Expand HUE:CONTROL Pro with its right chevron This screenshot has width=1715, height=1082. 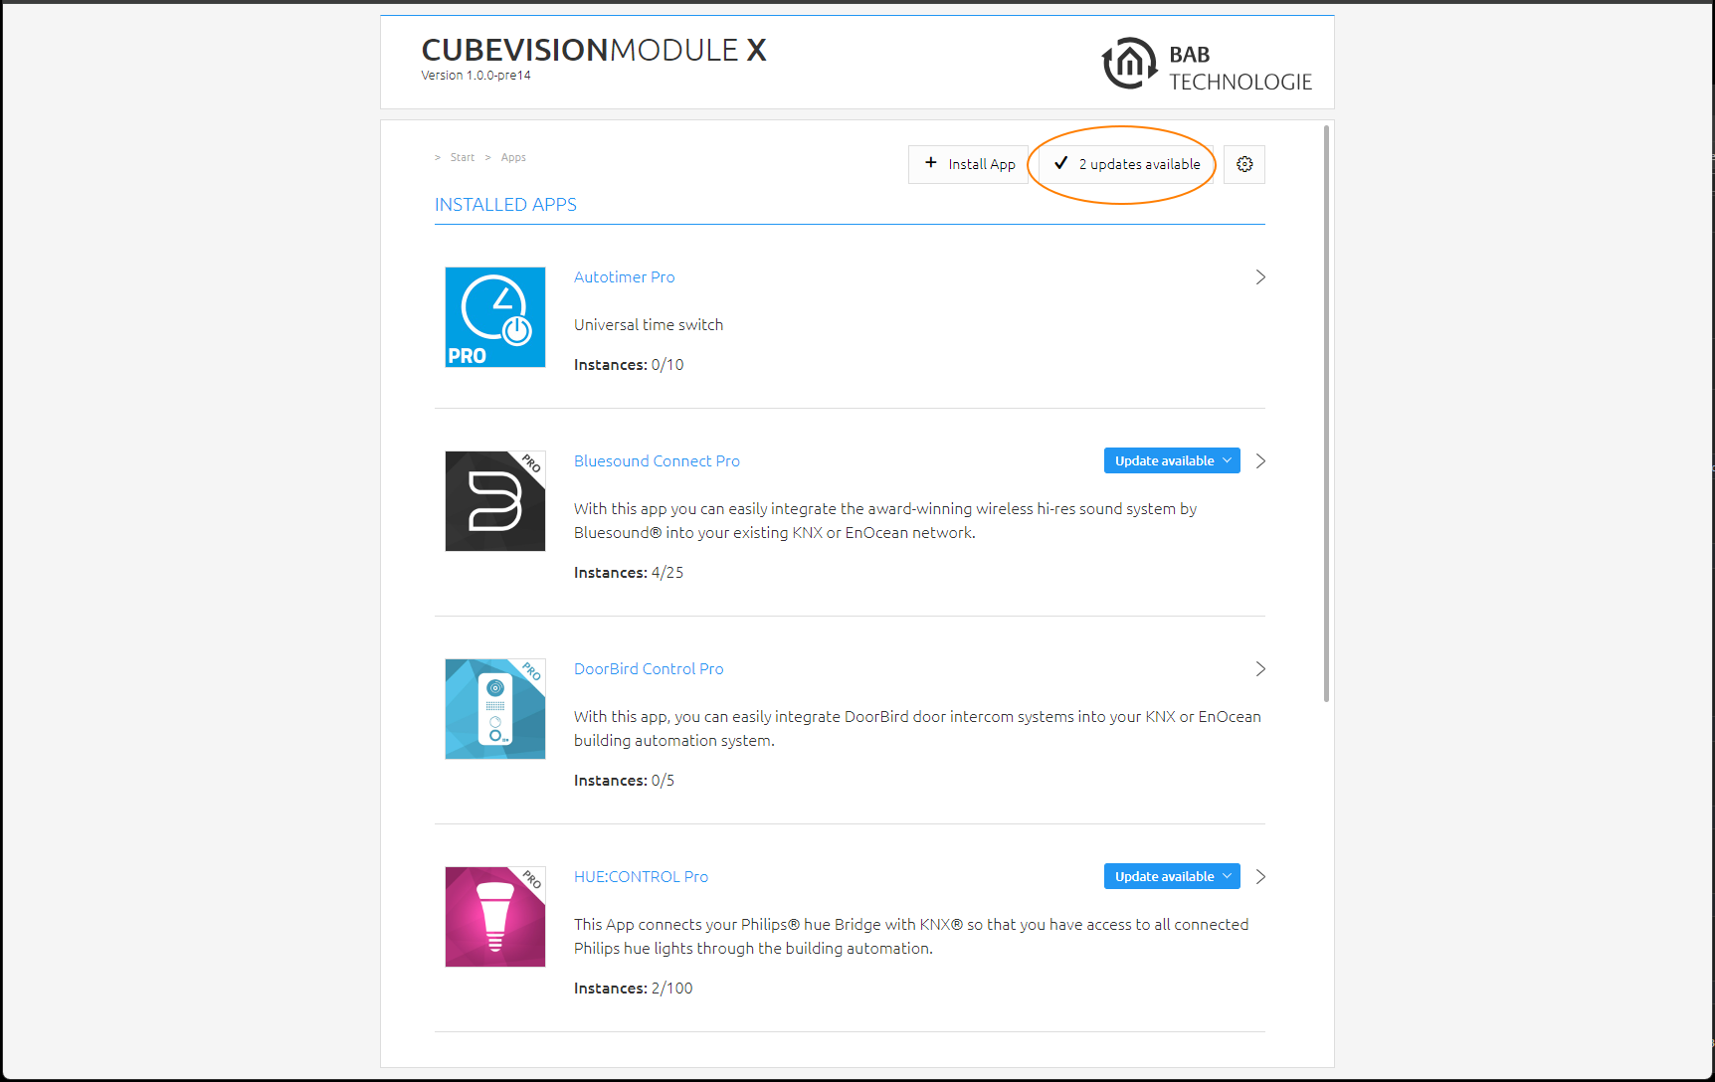[1260, 877]
